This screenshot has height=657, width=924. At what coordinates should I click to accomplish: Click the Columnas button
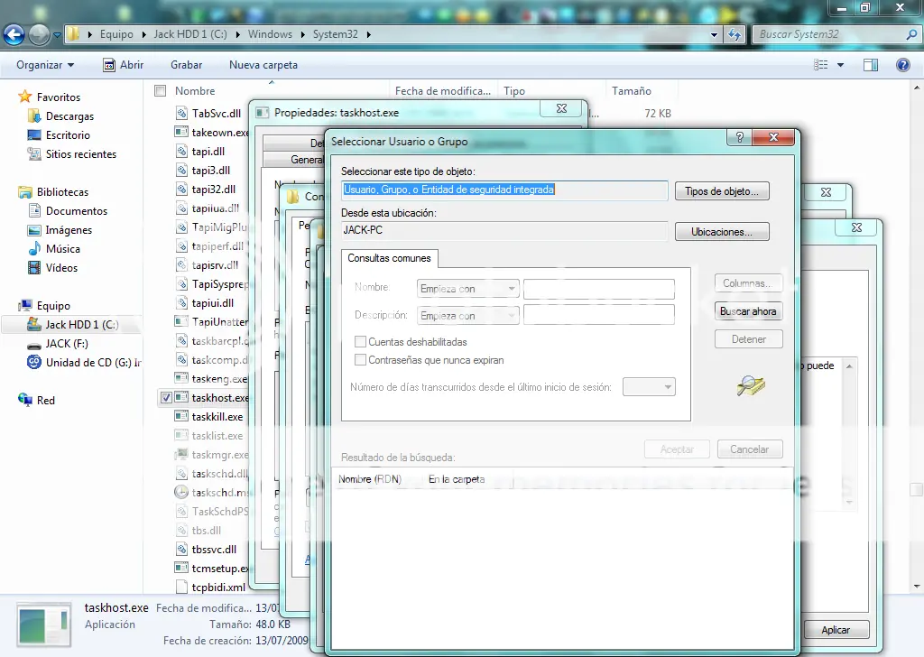[748, 283]
